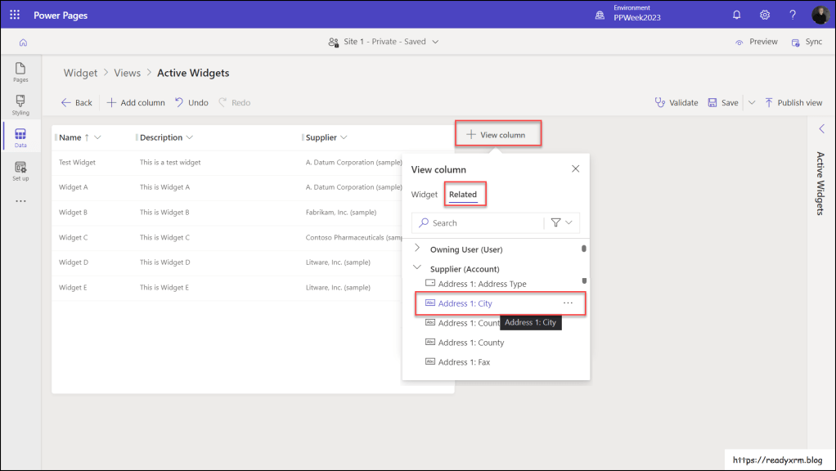Click the column Search field

pos(483,222)
